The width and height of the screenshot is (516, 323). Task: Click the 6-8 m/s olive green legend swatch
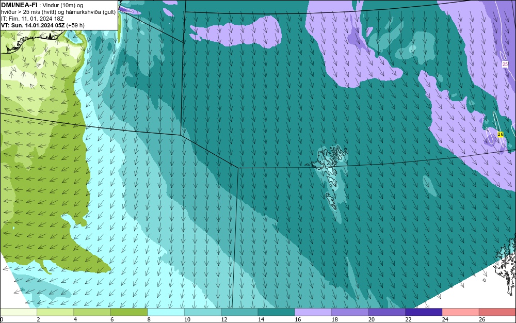coord(129,312)
